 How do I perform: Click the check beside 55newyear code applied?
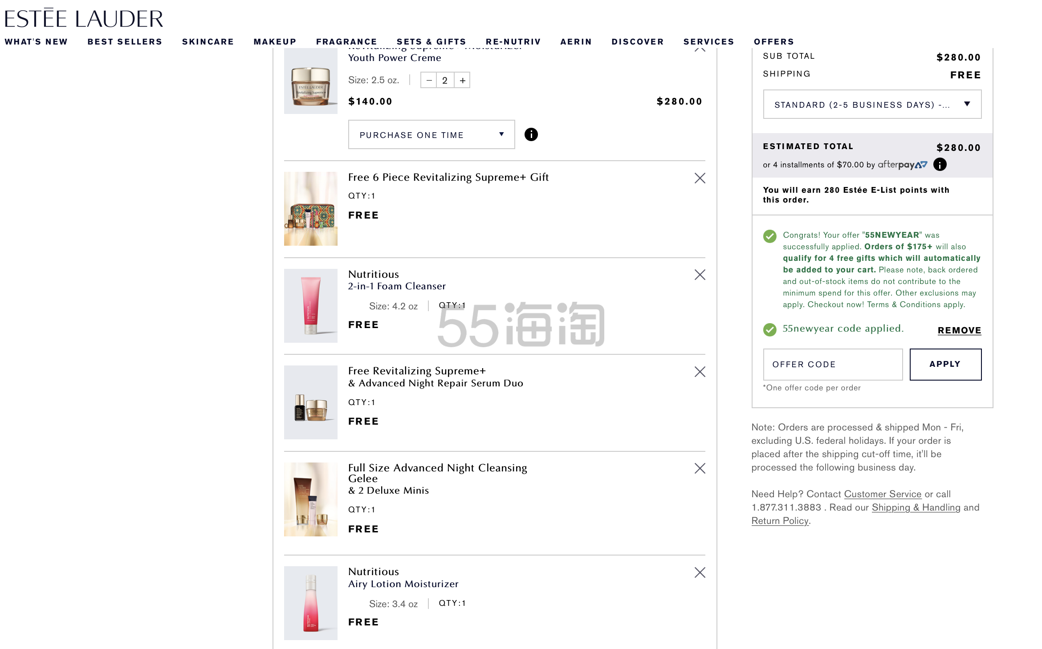[x=769, y=329]
